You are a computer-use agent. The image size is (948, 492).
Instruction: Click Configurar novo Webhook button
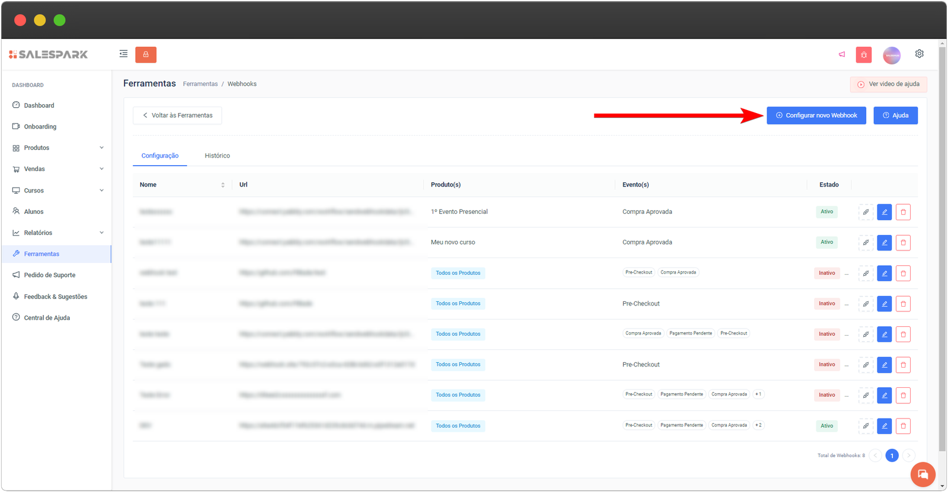click(x=816, y=115)
